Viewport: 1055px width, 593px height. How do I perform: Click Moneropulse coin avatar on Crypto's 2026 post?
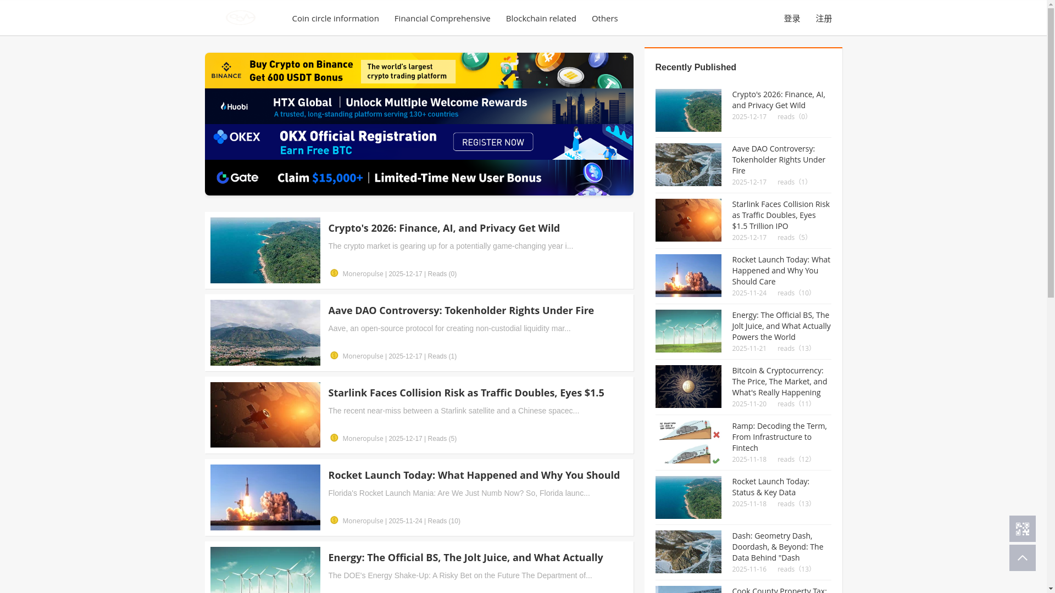[x=334, y=273]
